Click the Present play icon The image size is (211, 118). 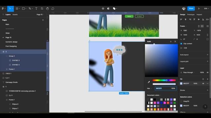(199, 9)
